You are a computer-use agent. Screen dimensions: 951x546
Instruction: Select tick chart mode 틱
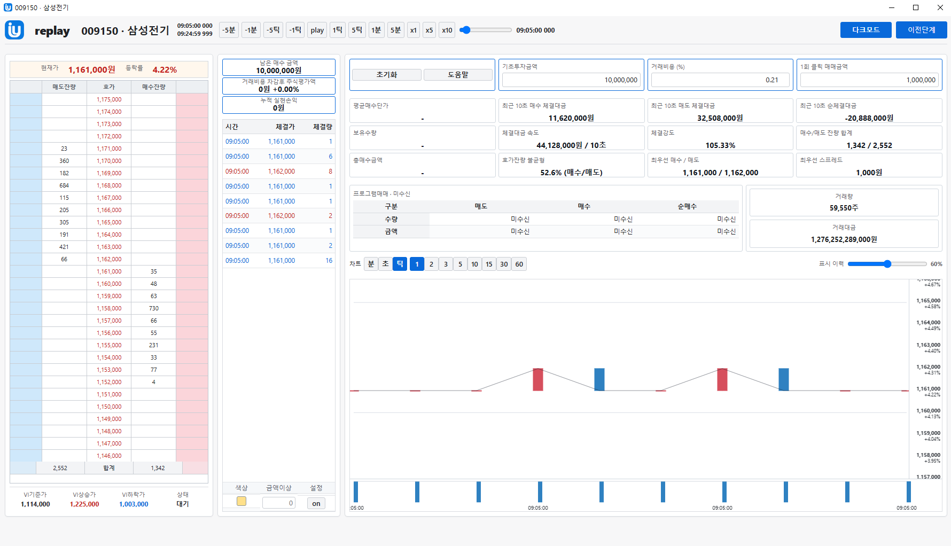coord(400,264)
